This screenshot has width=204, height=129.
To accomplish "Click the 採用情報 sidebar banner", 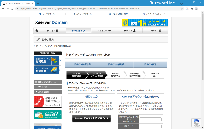I will (x=48, y=126).
